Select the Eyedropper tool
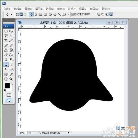 11,74
